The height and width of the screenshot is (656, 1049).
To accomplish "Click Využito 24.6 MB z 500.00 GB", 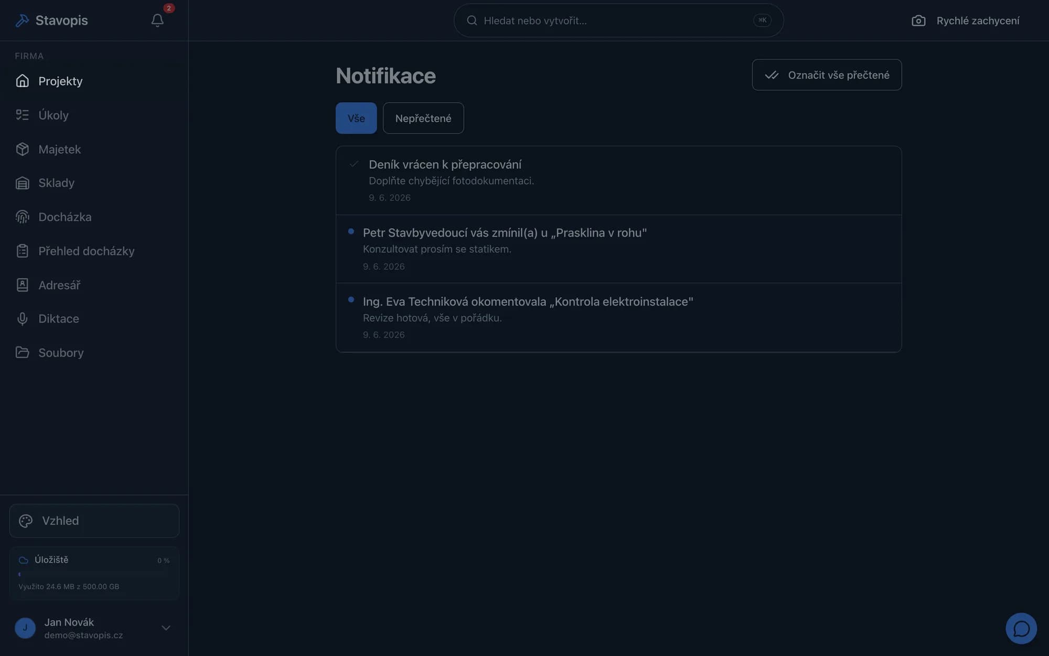I will [x=69, y=586].
